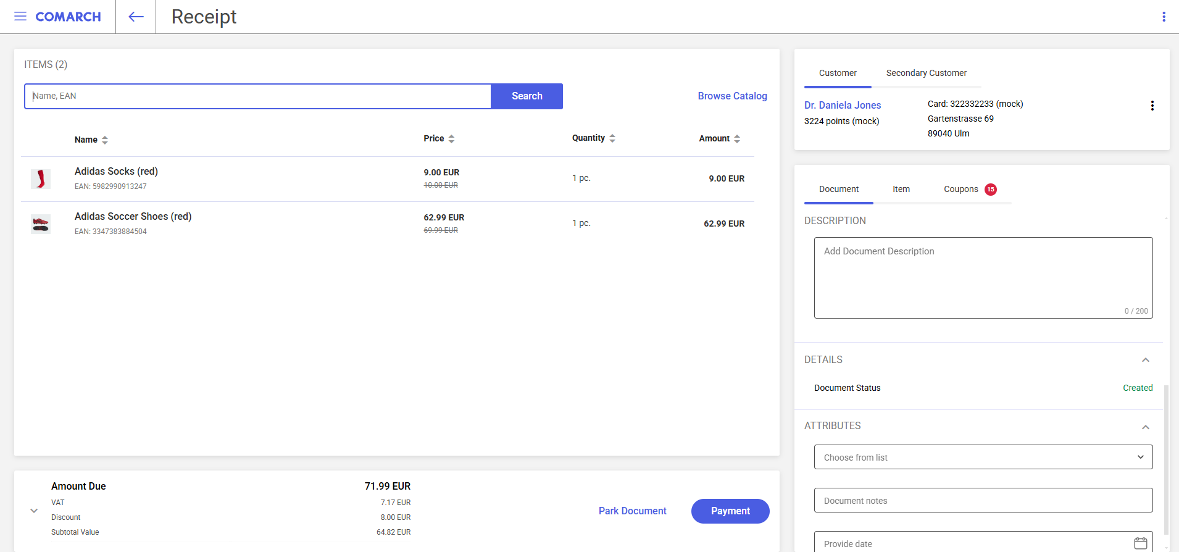Click the Gartenstrasse 69 address line
1179x552 pixels.
point(960,119)
